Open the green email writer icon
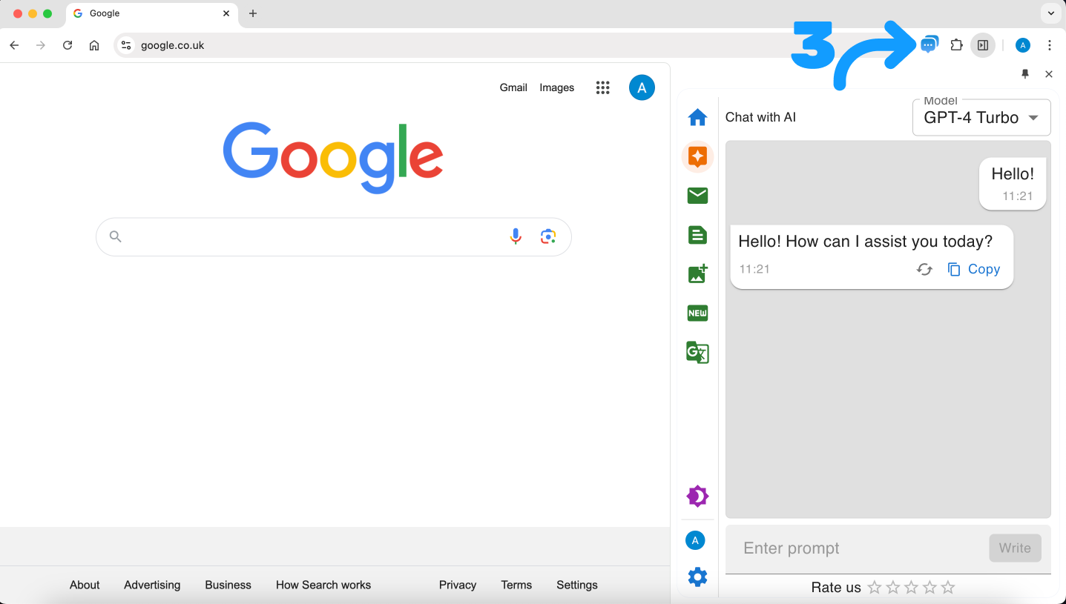Viewport: 1066px width, 604px height. [697, 196]
